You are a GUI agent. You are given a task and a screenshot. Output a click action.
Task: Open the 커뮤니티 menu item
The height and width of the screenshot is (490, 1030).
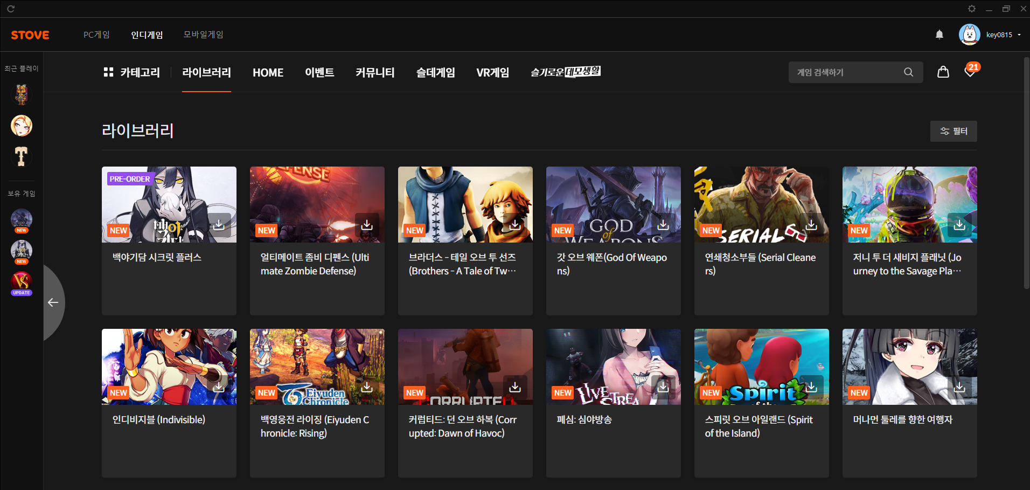[375, 72]
